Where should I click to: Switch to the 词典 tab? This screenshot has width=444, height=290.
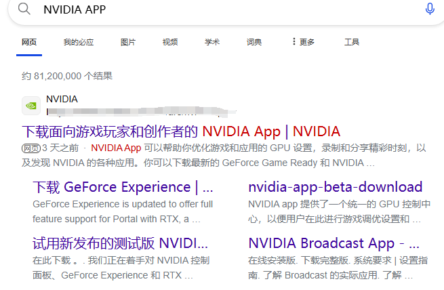tap(254, 42)
